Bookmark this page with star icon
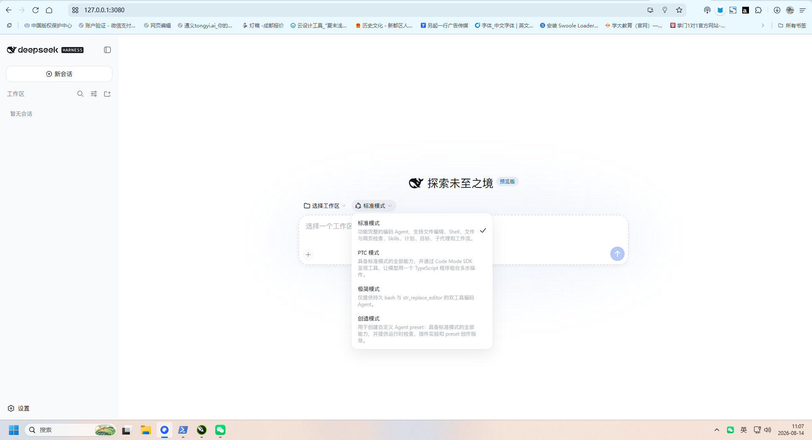 pyautogui.click(x=679, y=10)
